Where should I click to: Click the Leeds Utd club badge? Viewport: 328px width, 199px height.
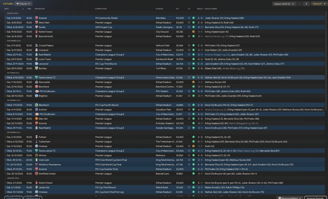[36, 187]
